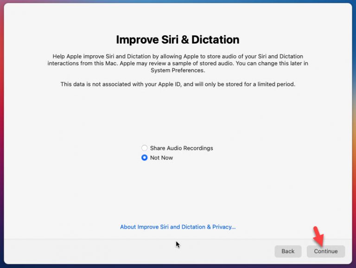Open About Improve Siri and Dictation & Privacy link
The height and width of the screenshot is (268, 356).
pyautogui.click(x=178, y=227)
